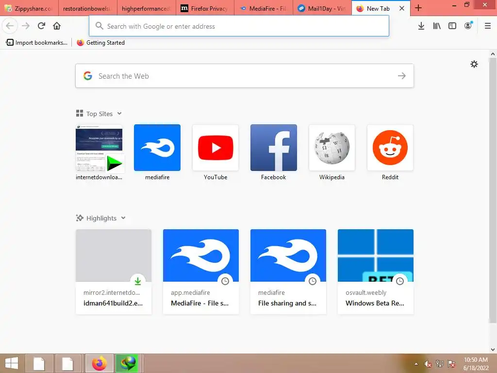The image size is (497, 373).
Task: Open new tab personalization gear
Action: point(474,65)
